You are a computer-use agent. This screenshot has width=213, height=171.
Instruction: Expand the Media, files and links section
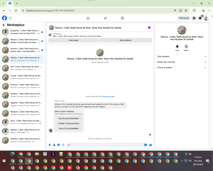click(x=181, y=62)
